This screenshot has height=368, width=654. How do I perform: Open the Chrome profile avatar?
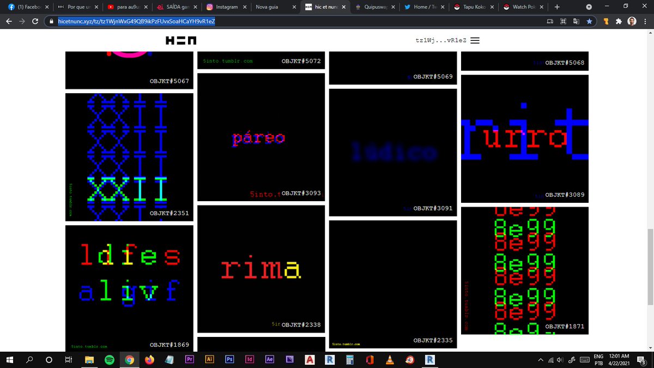tap(631, 21)
